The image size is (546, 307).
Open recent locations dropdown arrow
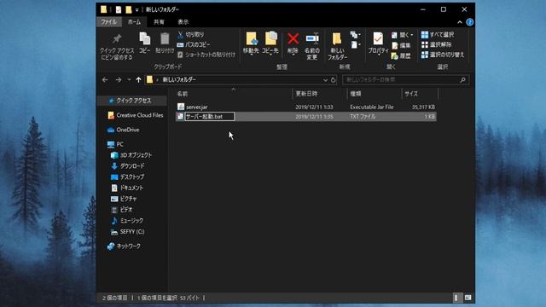click(x=129, y=80)
